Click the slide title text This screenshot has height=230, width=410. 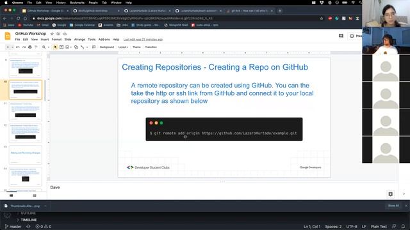click(x=215, y=67)
